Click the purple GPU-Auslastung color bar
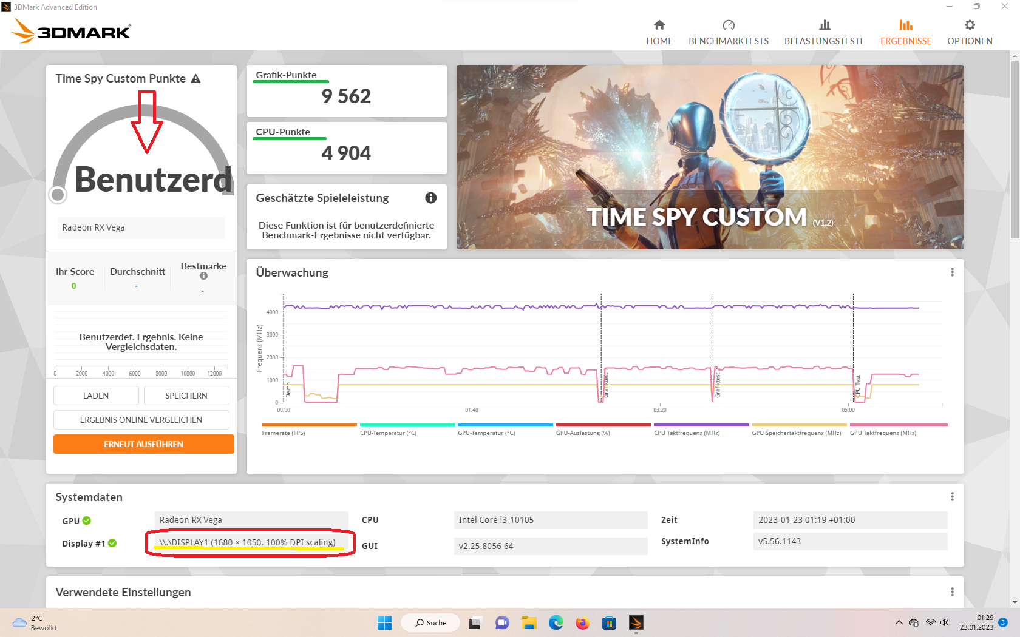 603,425
